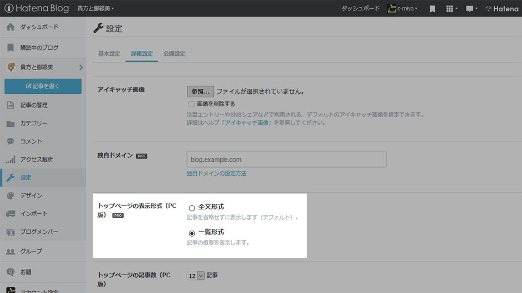Click the bookmark icon in the header
The height and width of the screenshot is (293, 522).
432,9
